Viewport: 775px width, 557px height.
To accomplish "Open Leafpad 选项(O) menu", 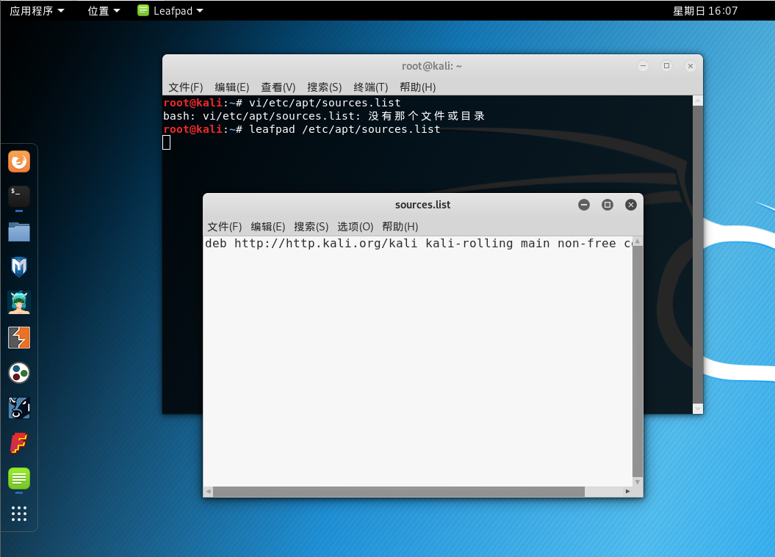I will click(x=356, y=227).
